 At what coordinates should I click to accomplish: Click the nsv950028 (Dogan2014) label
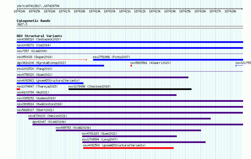point(35,57)
